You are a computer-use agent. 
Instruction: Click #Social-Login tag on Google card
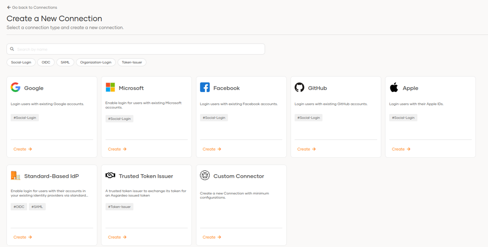coord(25,118)
